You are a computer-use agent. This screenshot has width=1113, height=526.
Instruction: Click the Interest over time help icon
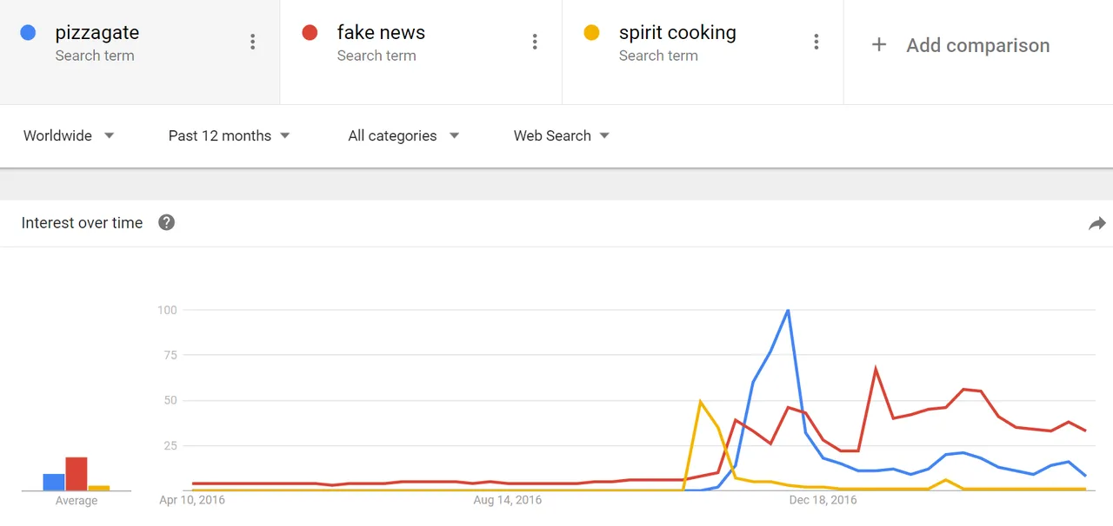pos(167,222)
